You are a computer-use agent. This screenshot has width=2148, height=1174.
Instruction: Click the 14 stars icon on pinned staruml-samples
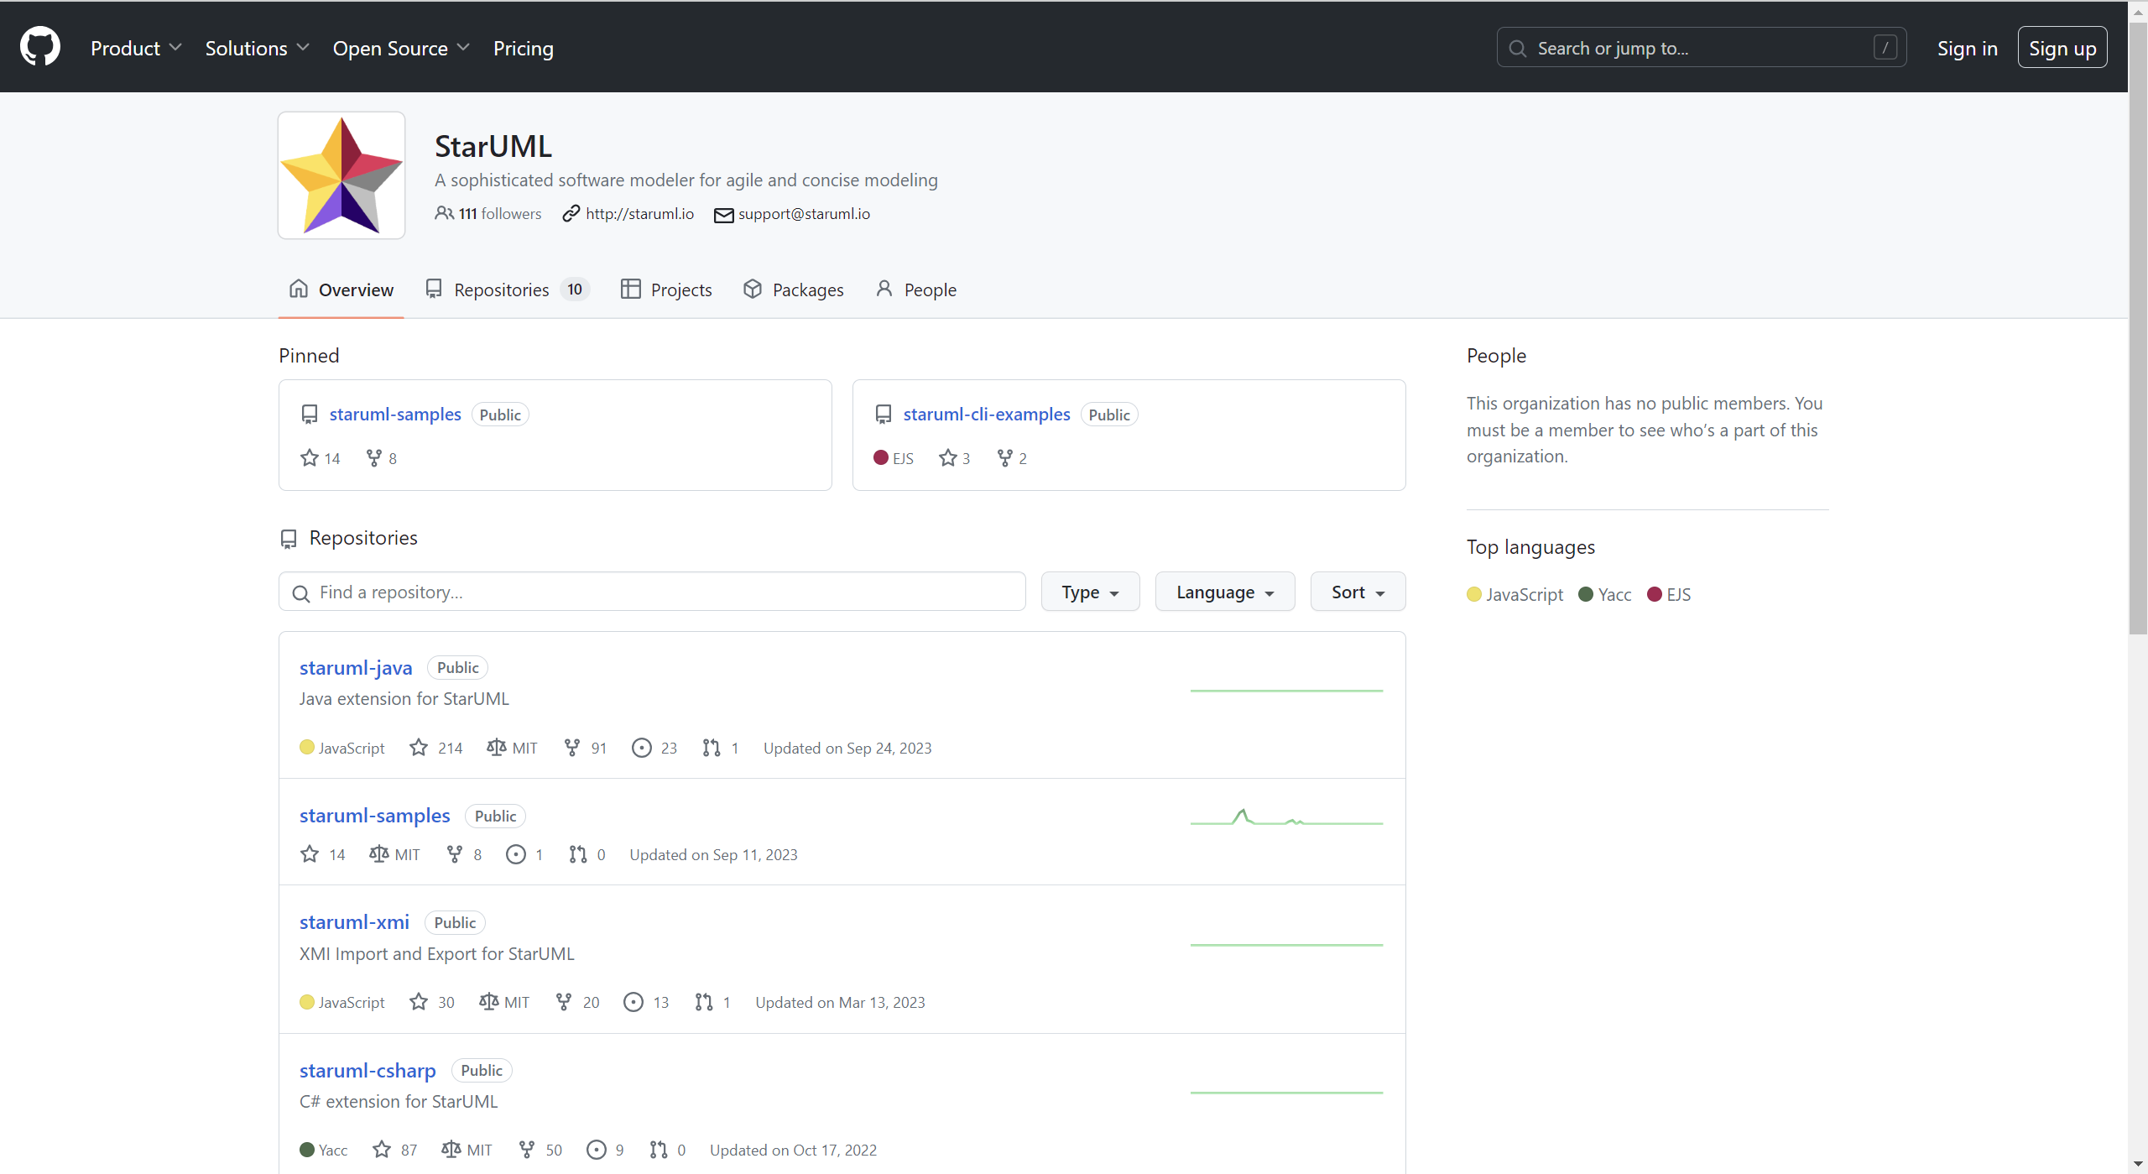310,458
